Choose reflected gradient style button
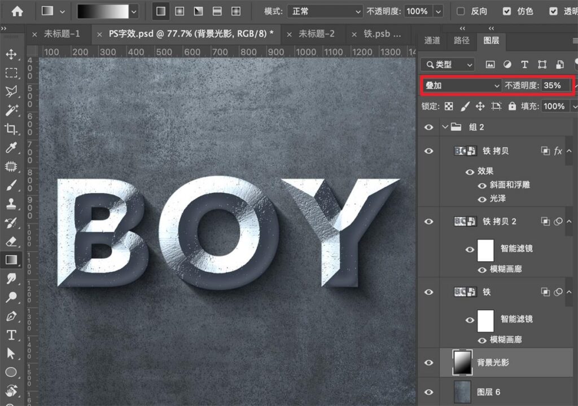 click(x=217, y=11)
